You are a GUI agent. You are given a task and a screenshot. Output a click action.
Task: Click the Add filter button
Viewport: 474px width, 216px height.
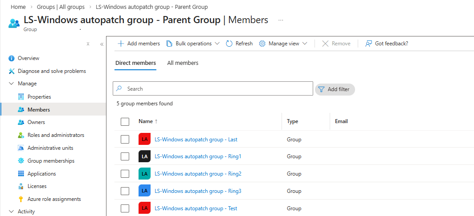335,90
